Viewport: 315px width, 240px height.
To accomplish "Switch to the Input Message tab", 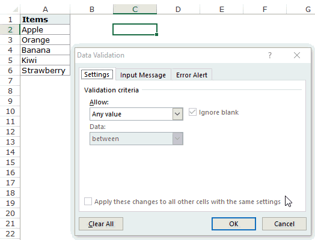I will [143, 75].
